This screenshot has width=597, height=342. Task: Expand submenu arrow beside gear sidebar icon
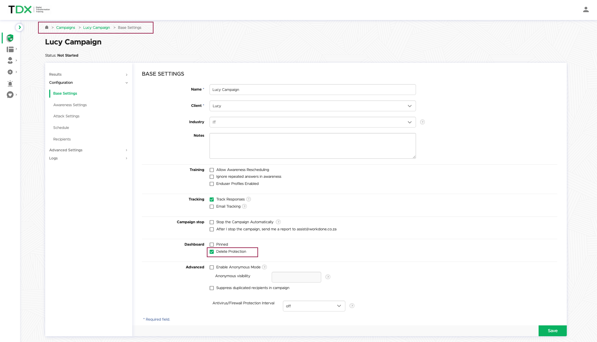pos(16,72)
